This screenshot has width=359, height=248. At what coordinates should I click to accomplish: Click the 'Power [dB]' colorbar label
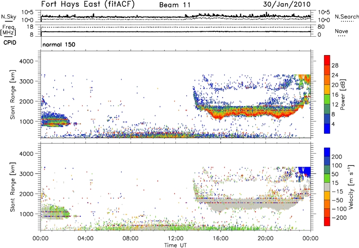[342, 94]
